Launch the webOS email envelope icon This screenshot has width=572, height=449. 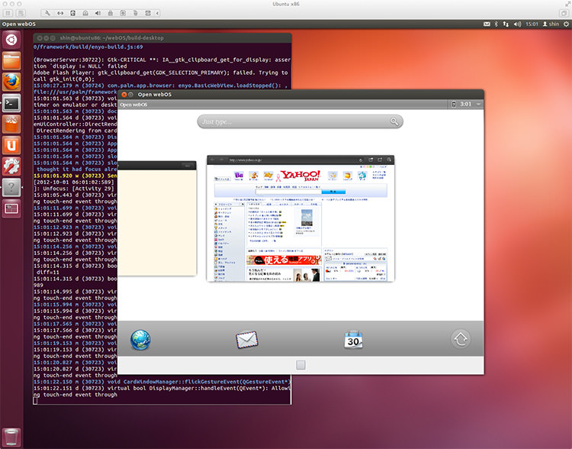[247, 340]
